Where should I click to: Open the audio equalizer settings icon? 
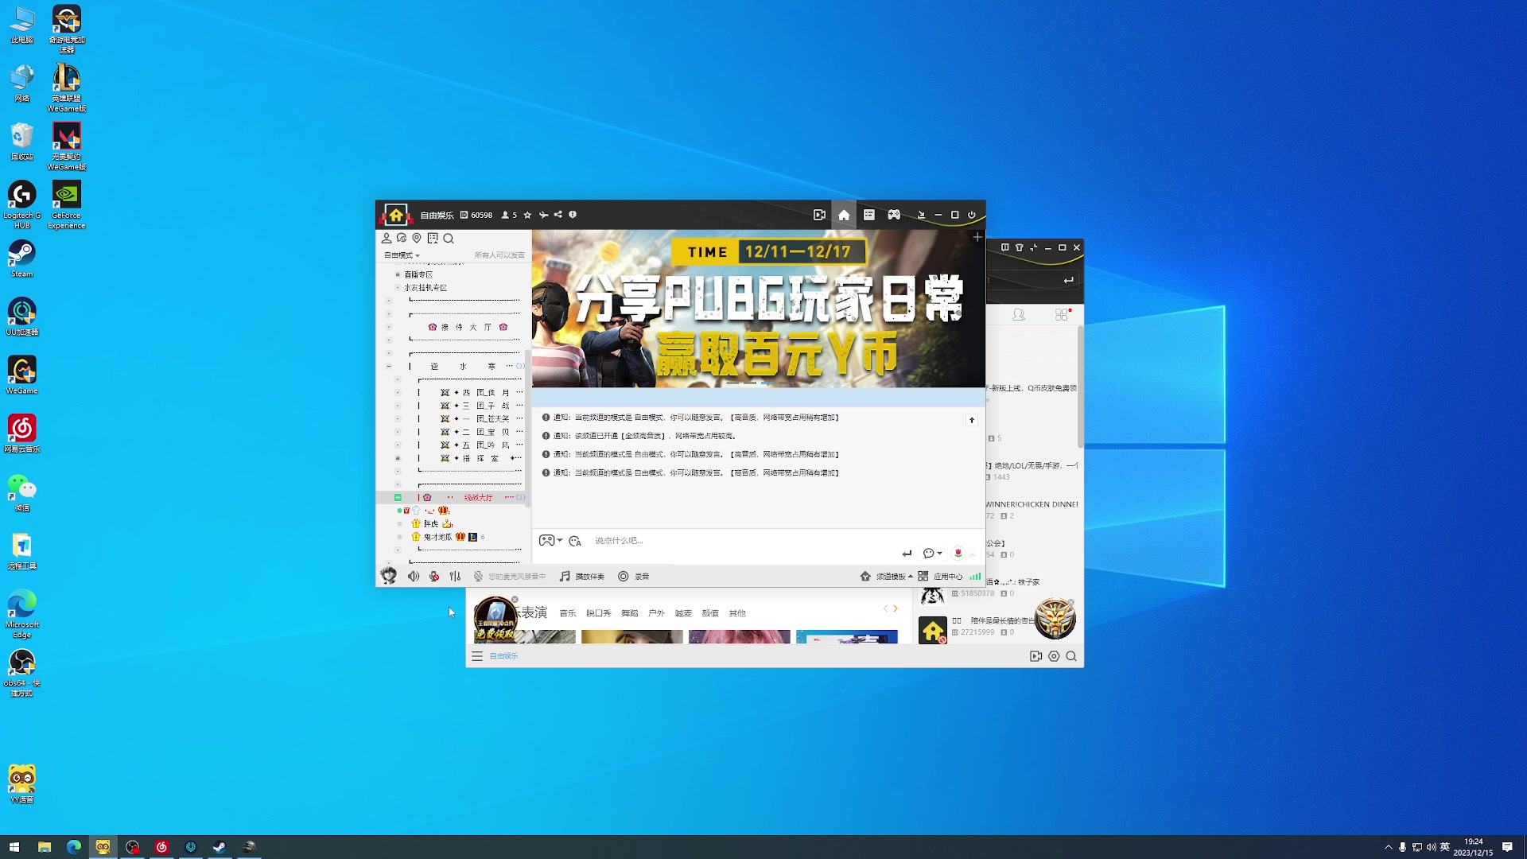(x=455, y=577)
